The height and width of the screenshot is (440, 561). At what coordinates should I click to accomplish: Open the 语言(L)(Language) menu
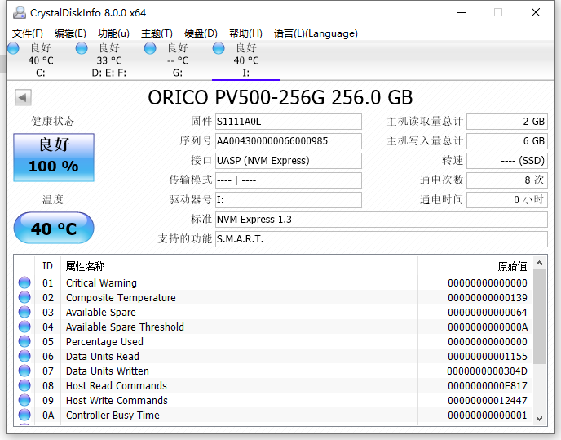pyautogui.click(x=316, y=33)
